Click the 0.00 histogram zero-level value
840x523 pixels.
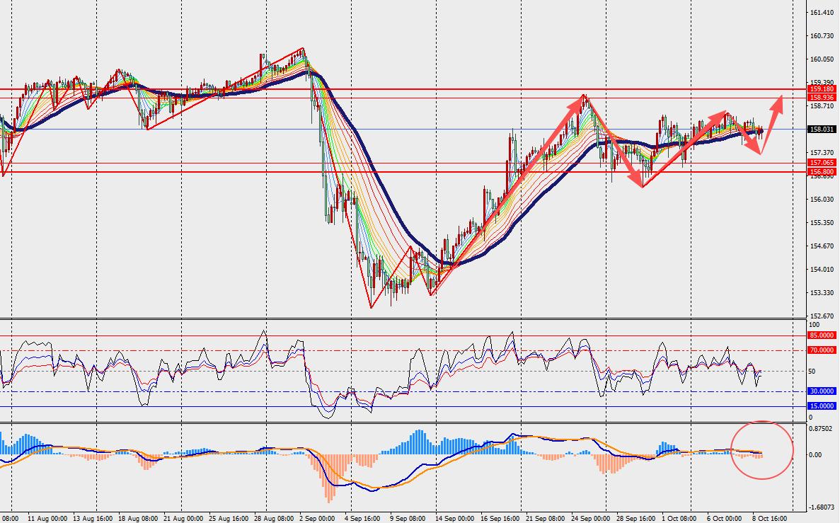pos(815,455)
